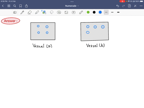Undo the last stroke
The height and width of the screenshot is (108, 144).
point(118,6)
